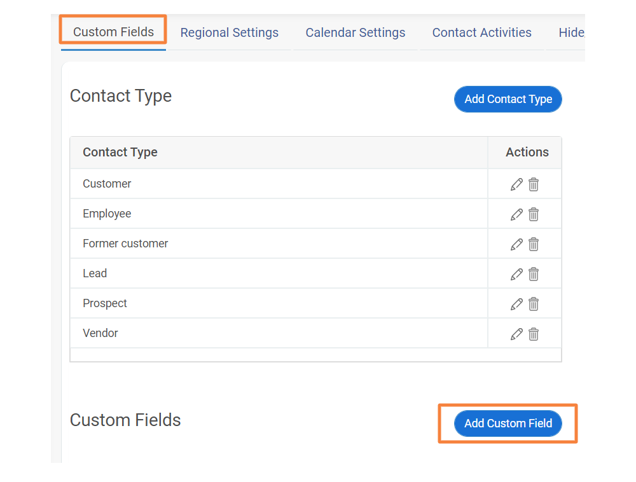The width and height of the screenshot is (636, 482).
Task: Edit the Employee contact type
Action: (516, 214)
